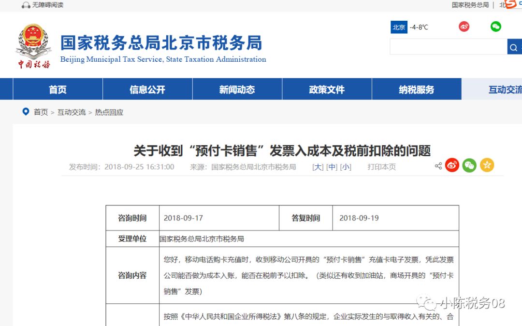Set font size to medium [中]
The height and width of the screenshot is (326, 522).
332,167
